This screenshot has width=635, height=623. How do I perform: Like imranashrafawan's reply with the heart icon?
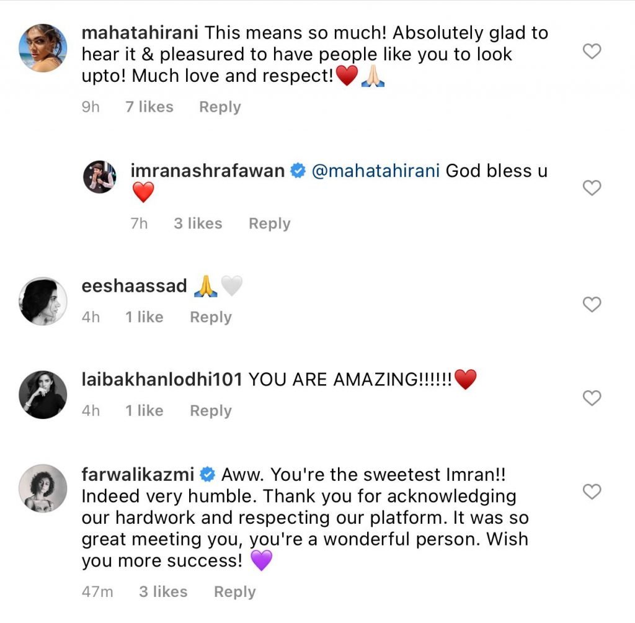tap(593, 187)
